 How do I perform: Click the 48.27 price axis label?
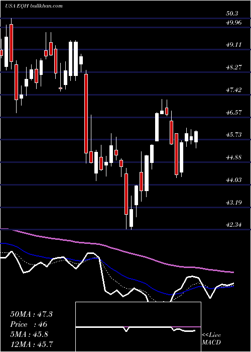pos(234,67)
